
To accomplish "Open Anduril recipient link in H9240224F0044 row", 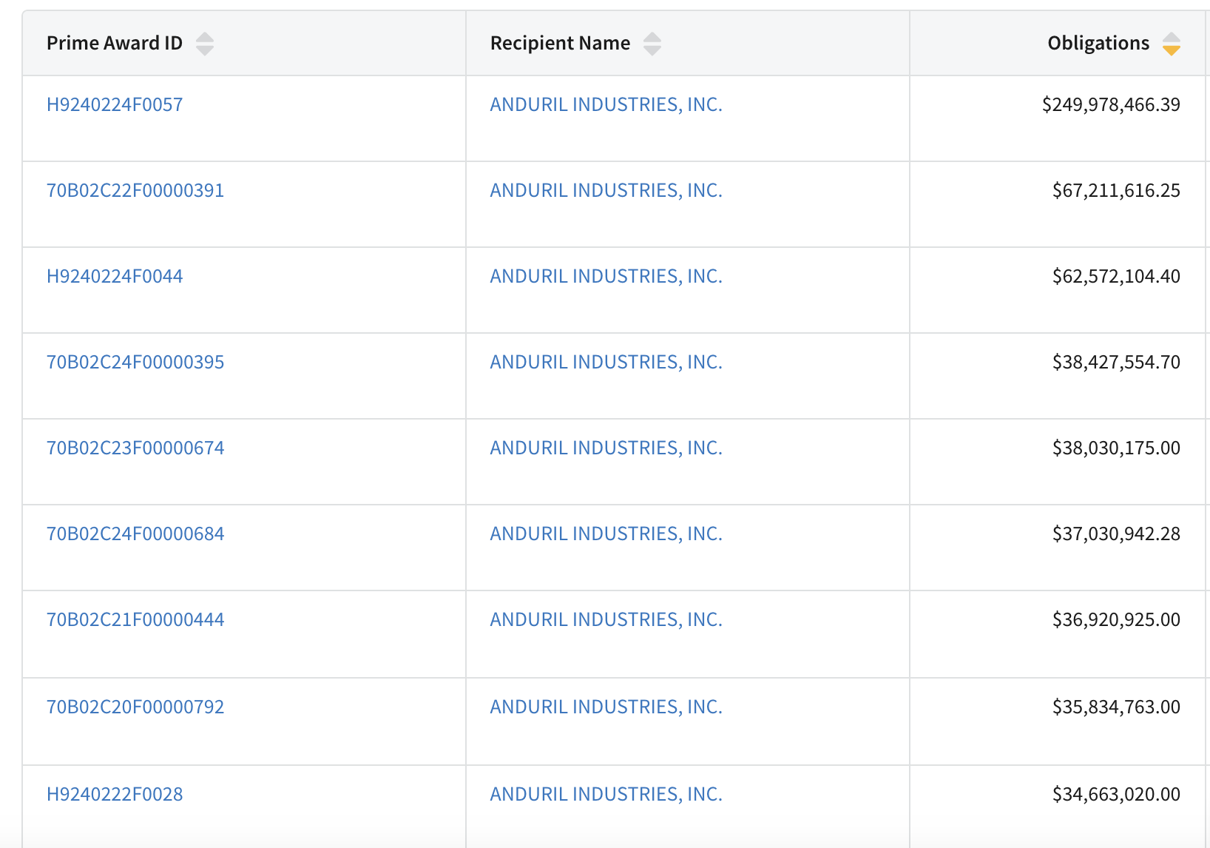I will tap(606, 276).
